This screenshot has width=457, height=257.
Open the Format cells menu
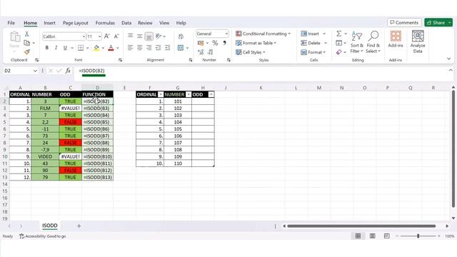tap(313, 52)
